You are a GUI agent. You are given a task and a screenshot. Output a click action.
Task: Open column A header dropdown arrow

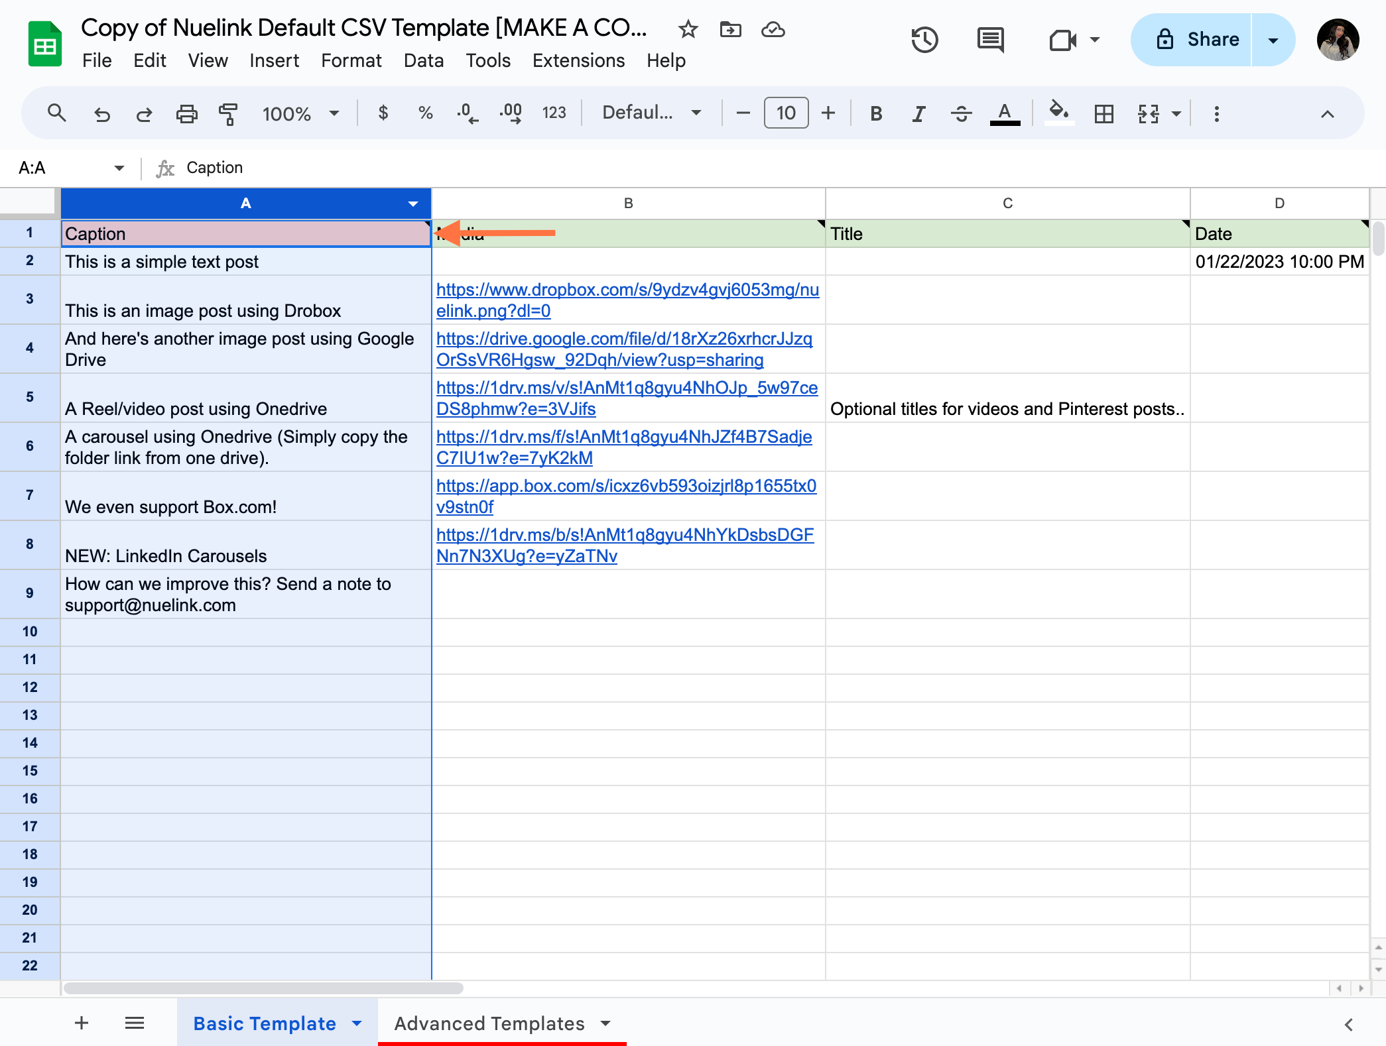click(413, 203)
